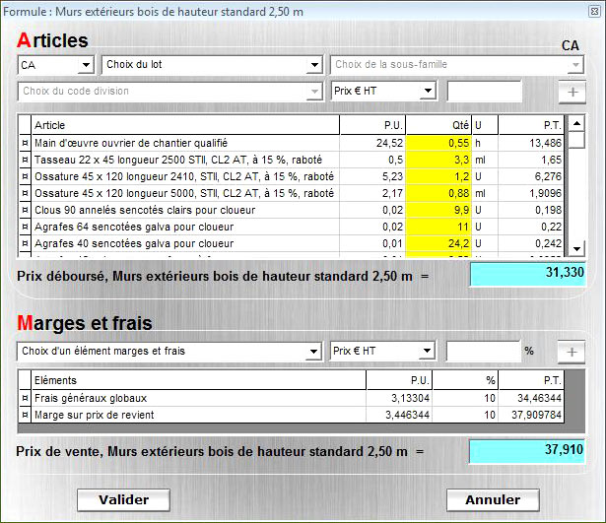Viewport: 606px width, 523px height.
Task: Select row Agrafes 40 sencotées galva
Action: (x=292, y=243)
